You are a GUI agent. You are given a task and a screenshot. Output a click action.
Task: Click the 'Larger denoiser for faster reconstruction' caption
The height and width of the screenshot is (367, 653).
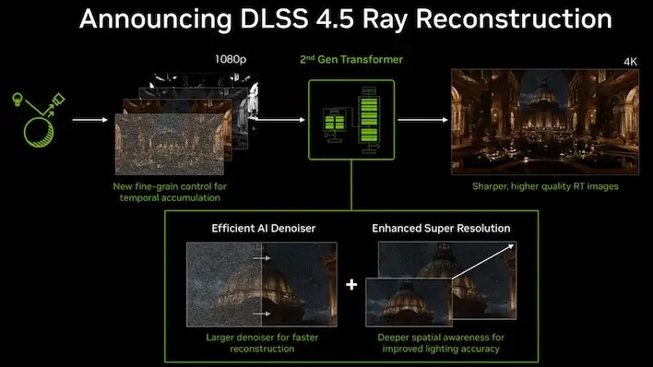coord(262,343)
